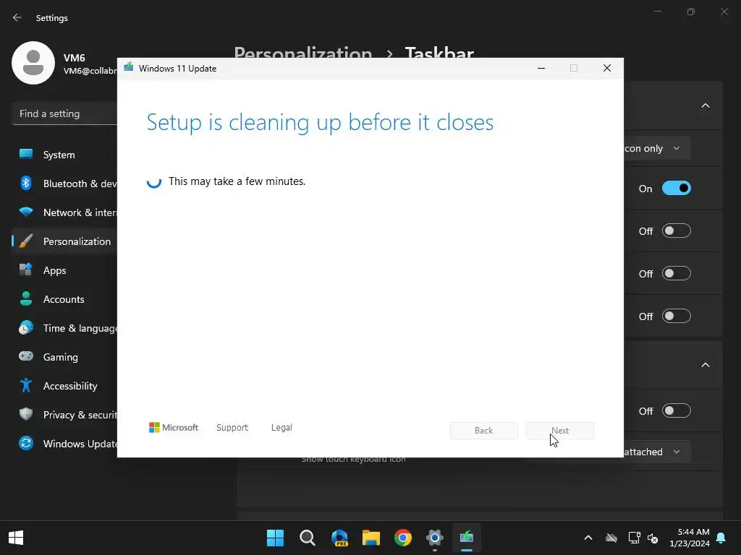741x555 pixels.
Task: Click the Microsoft logo link
Action: point(174,427)
